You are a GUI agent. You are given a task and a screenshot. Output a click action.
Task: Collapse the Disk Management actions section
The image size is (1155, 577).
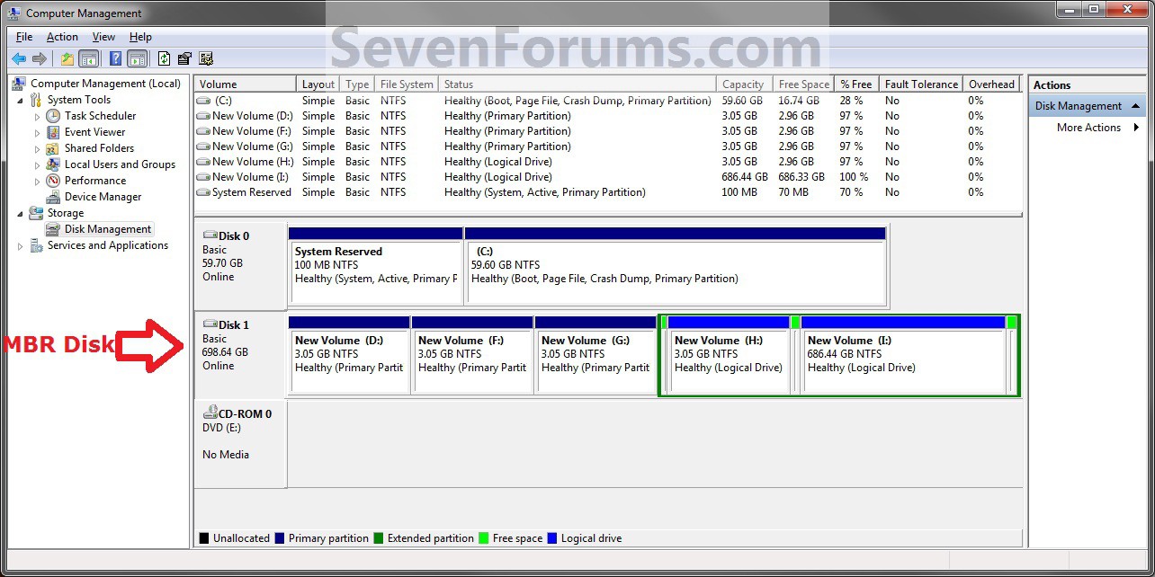coord(1136,105)
